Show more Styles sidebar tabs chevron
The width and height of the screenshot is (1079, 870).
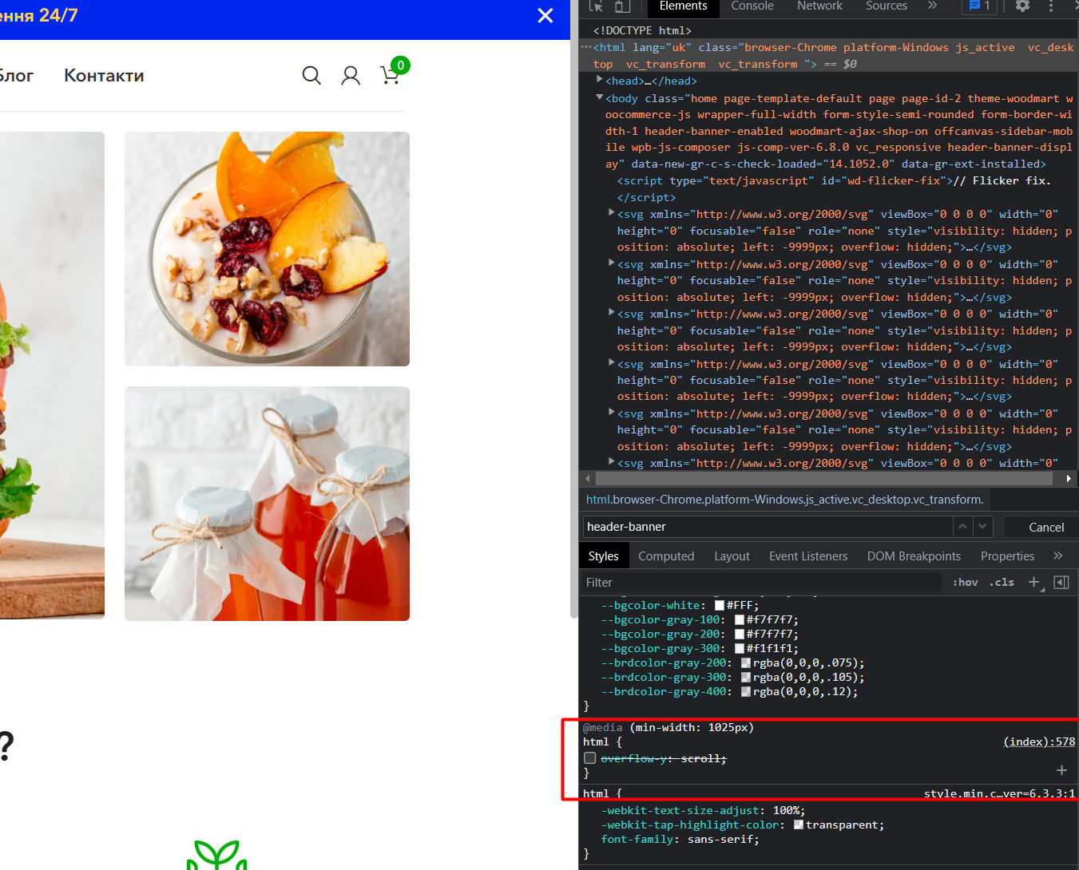(1058, 556)
